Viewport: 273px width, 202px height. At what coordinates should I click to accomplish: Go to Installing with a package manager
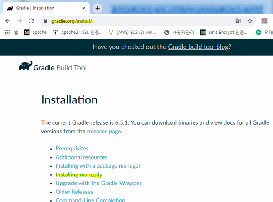(98, 166)
